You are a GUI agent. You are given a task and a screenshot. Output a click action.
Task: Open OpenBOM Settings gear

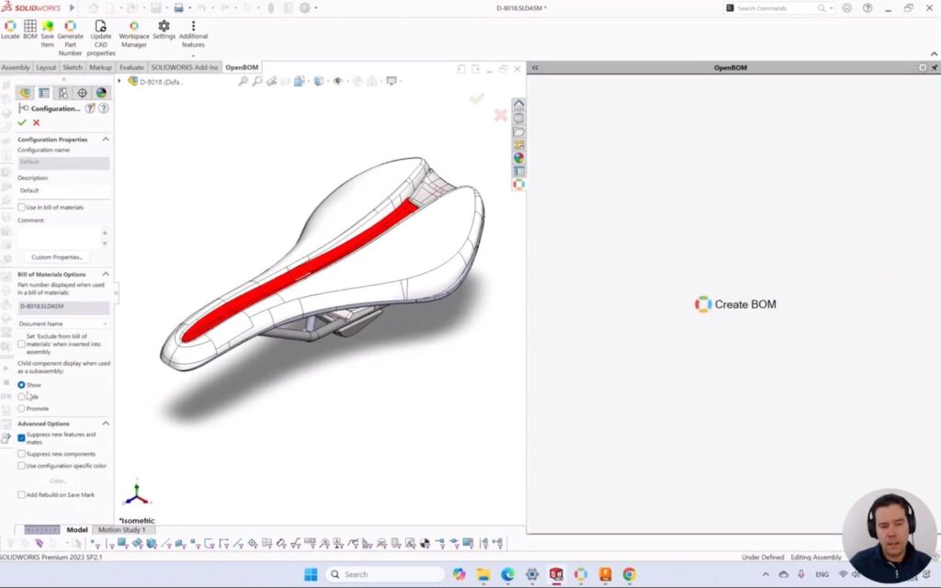(164, 29)
